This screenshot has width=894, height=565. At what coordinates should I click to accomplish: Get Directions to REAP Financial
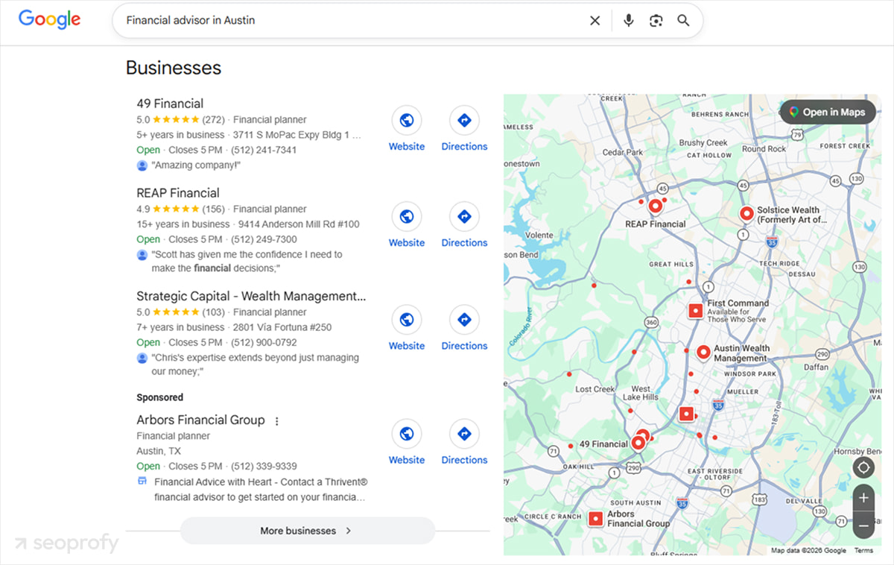[x=464, y=224]
